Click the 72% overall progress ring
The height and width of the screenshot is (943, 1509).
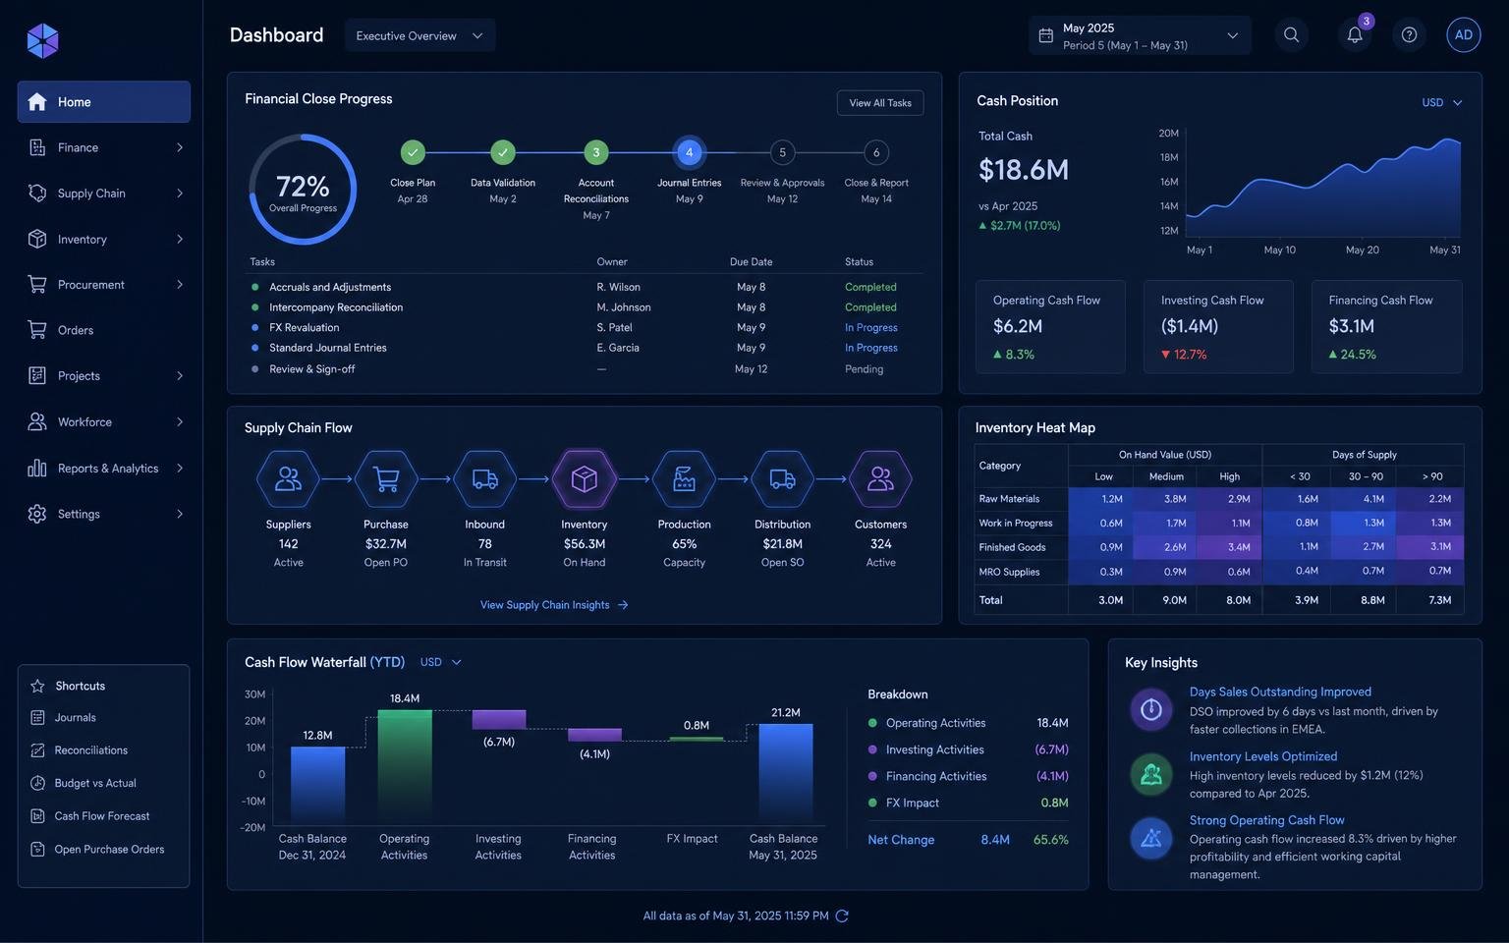[303, 189]
